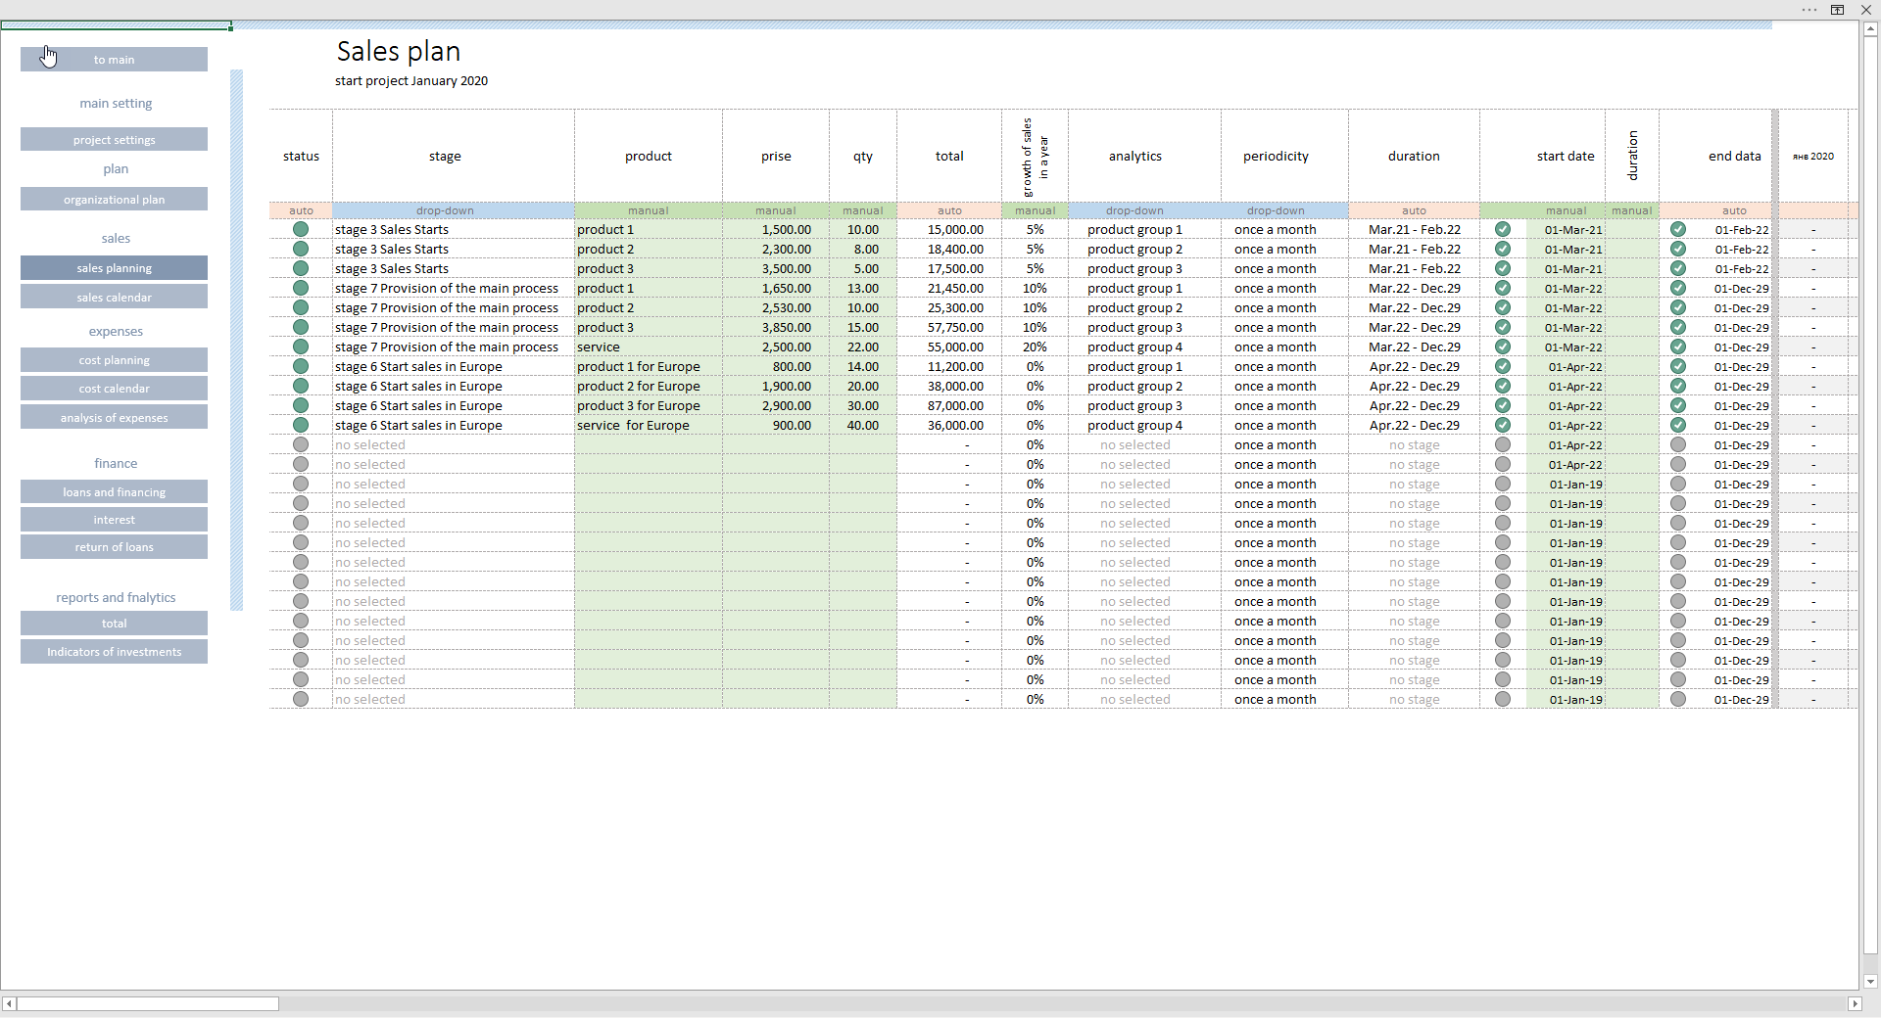Click 'start project January 2020' text

(411, 81)
